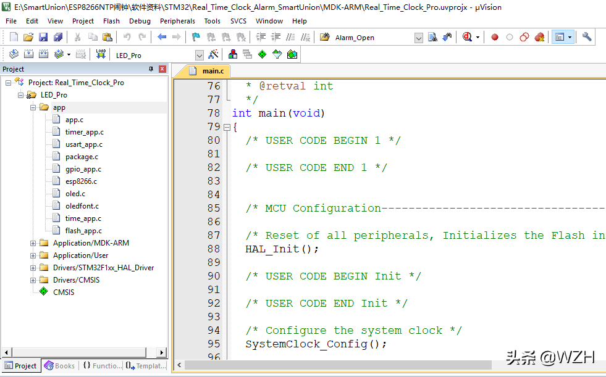The image size is (606, 377).
Task: Collapse the app folder in project tree
Action: [33, 107]
